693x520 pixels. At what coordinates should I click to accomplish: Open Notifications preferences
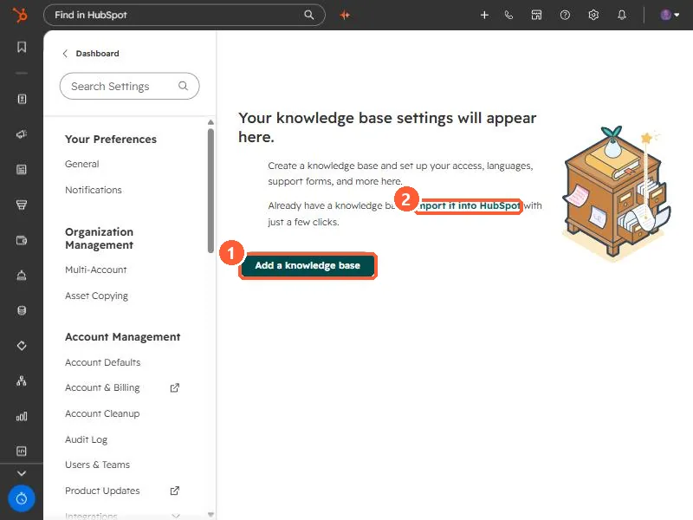pos(94,190)
